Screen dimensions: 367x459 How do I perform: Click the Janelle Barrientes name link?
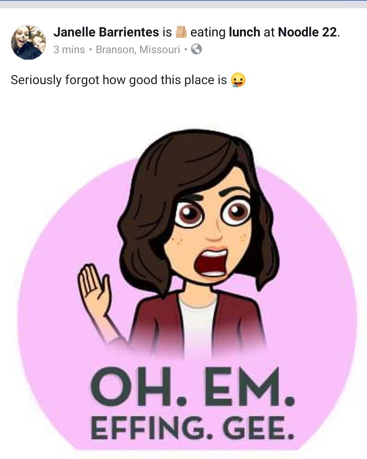coord(106,32)
